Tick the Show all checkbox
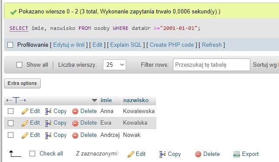The height and width of the screenshot is (162, 279). [x=19, y=65]
